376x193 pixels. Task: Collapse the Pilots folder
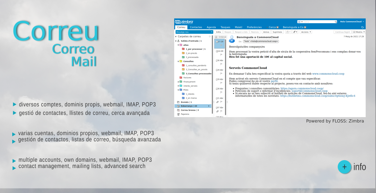178,90
